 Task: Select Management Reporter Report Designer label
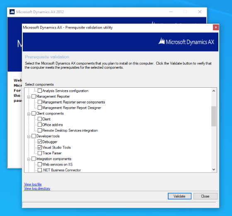(x=72, y=108)
